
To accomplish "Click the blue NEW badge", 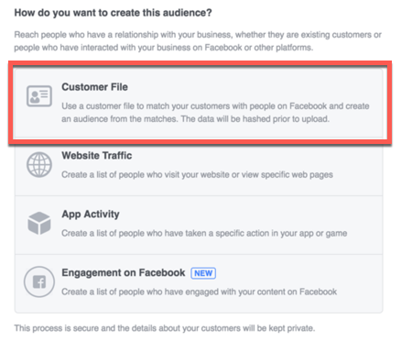I will [x=203, y=273].
